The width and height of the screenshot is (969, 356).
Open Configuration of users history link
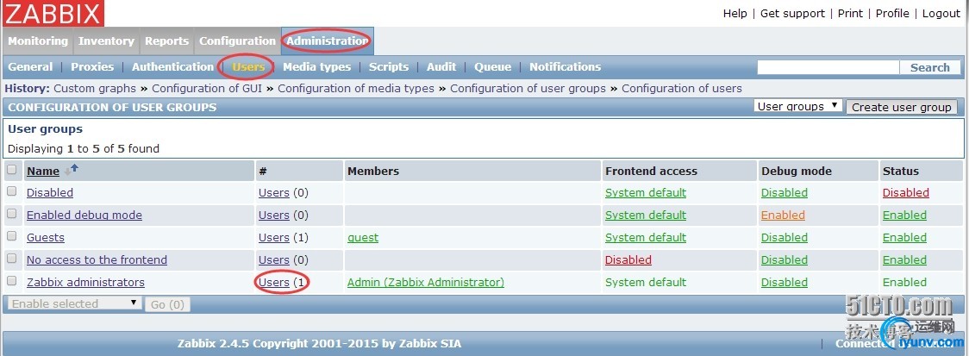click(682, 89)
